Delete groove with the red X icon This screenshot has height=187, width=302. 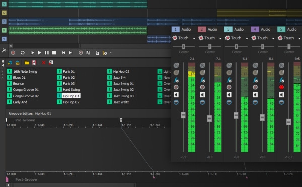tap(44, 63)
